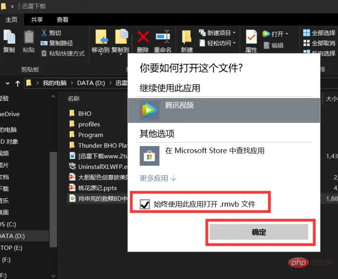Click Paste shortcut (粘贴快捷方式)
The image size is (338, 279).
(x=63, y=53)
